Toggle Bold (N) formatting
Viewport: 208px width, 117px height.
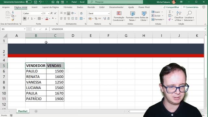coord(25,19)
